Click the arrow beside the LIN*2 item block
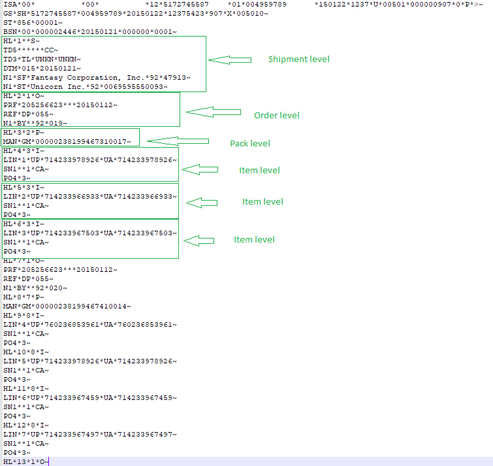 pos(202,204)
